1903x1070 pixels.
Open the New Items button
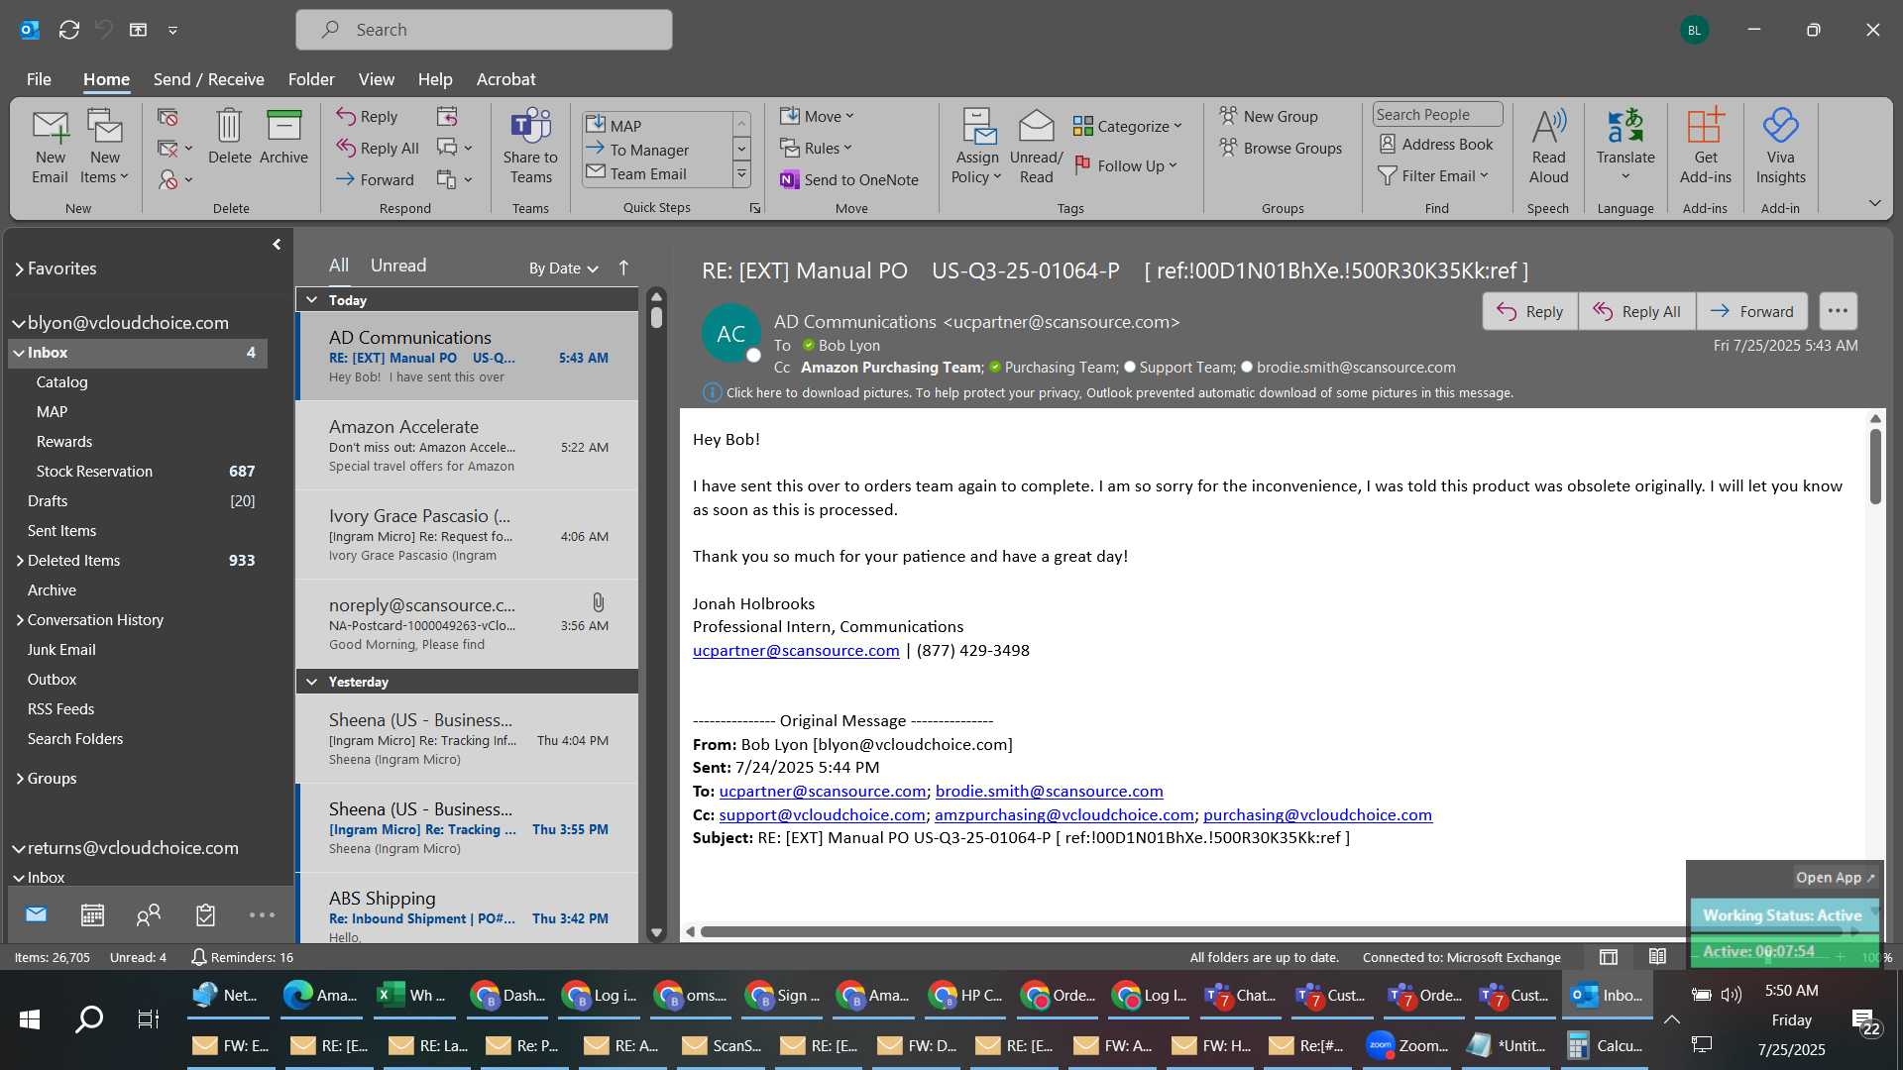[104, 147]
